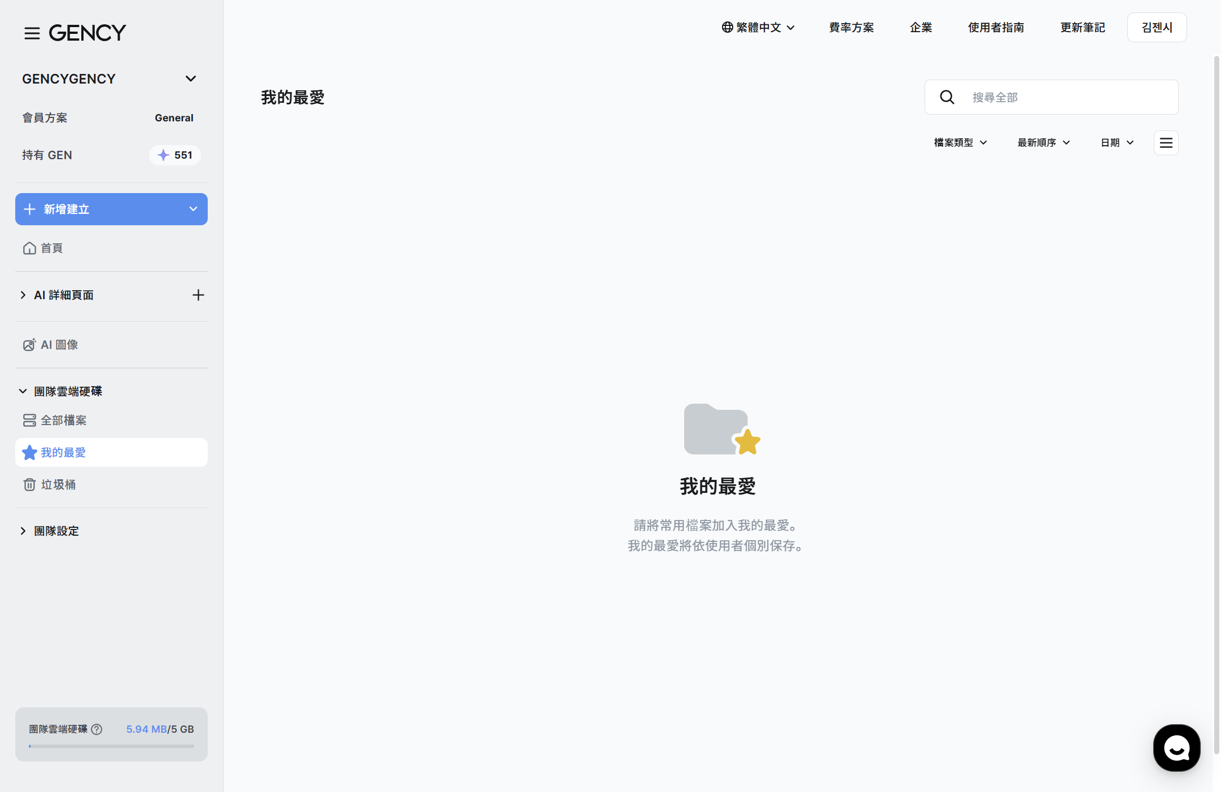Go to 首頁
This screenshot has width=1221, height=792.
point(52,248)
